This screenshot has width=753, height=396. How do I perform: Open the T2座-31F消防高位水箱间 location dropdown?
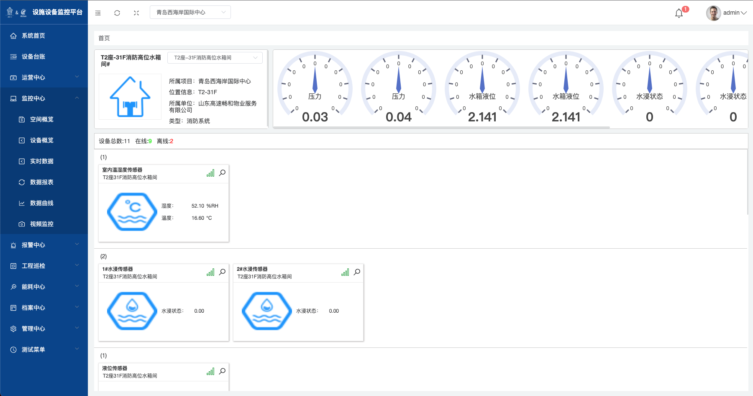point(215,58)
